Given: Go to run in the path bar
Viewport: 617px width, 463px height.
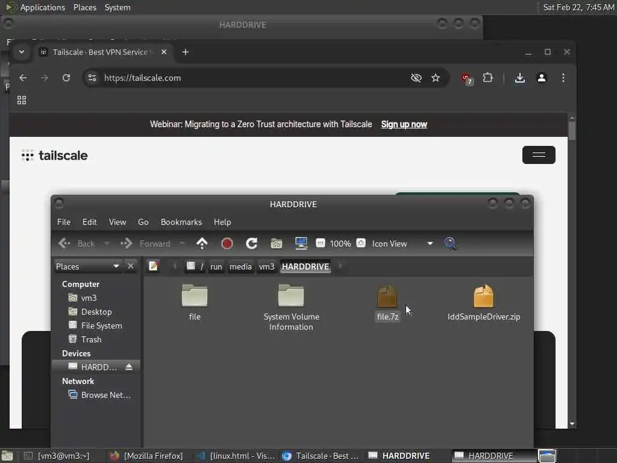Looking at the screenshot, I should point(216,266).
